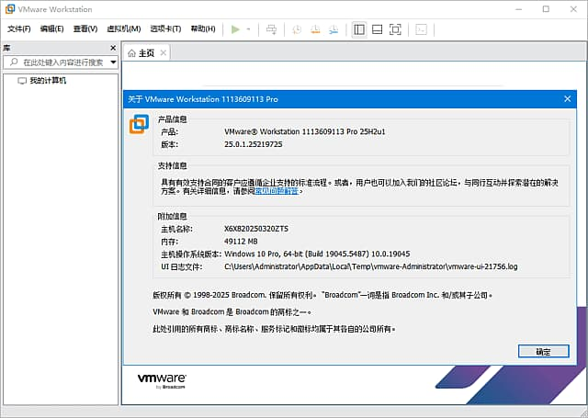This screenshot has width=588, height=418.
Task: Click the console view toolbar icon
Action: pyautogui.click(x=422, y=29)
